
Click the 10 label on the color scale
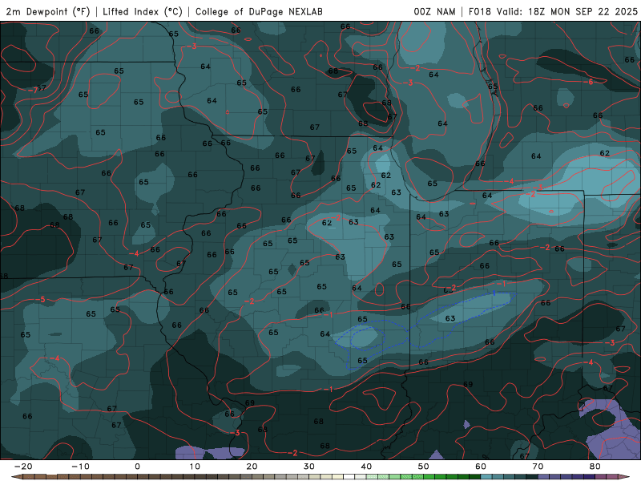point(195,467)
